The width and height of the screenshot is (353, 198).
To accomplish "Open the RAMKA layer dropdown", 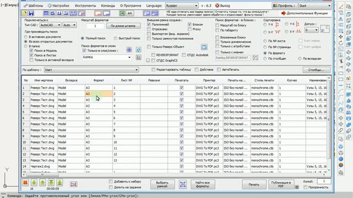I will tap(107, 57).
